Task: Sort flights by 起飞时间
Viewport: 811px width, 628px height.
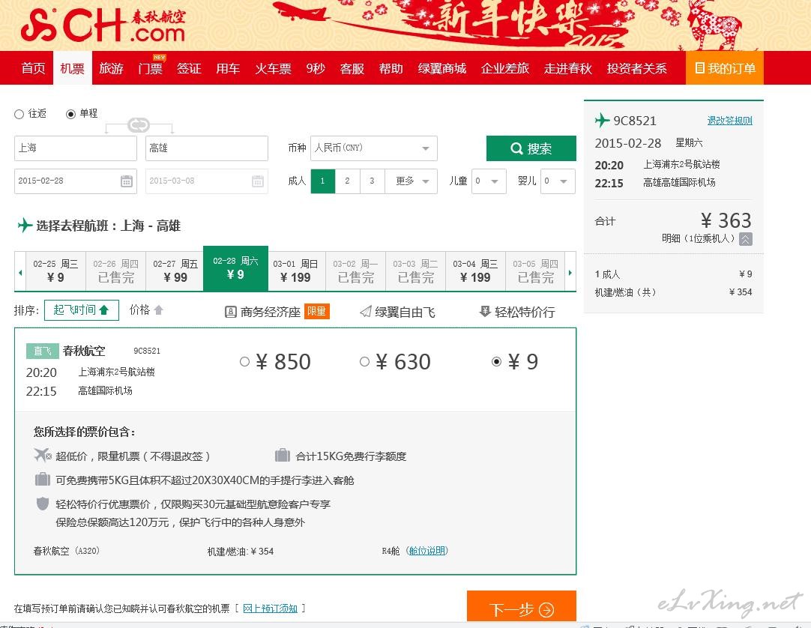Action: (82, 310)
